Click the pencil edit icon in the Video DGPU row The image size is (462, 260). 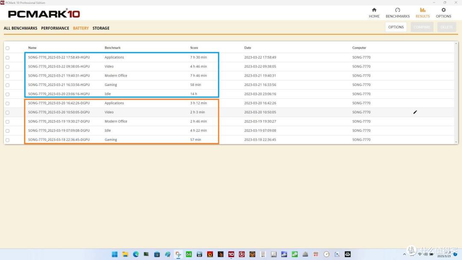point(415,112)
